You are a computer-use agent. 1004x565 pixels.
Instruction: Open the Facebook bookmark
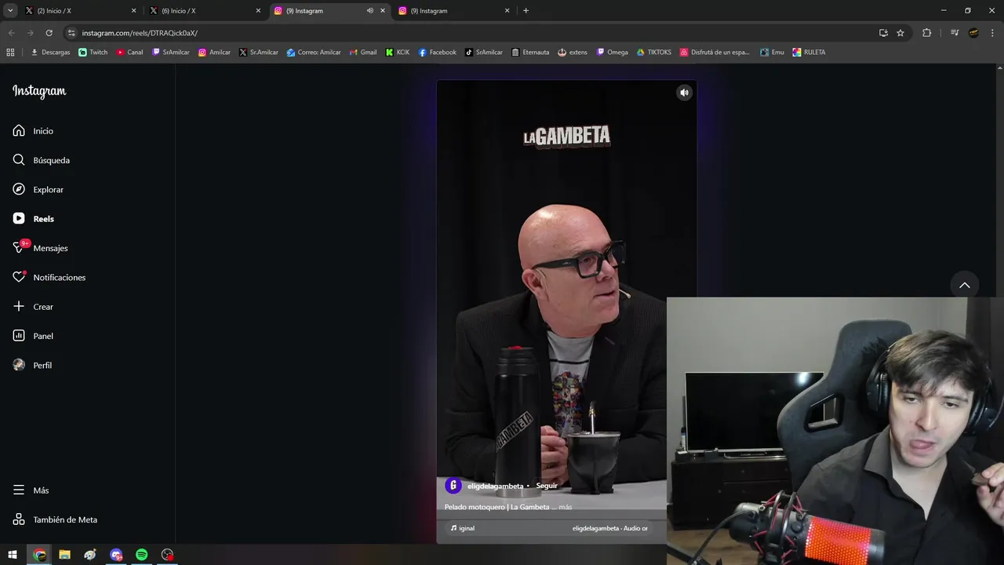coord(438,53)
